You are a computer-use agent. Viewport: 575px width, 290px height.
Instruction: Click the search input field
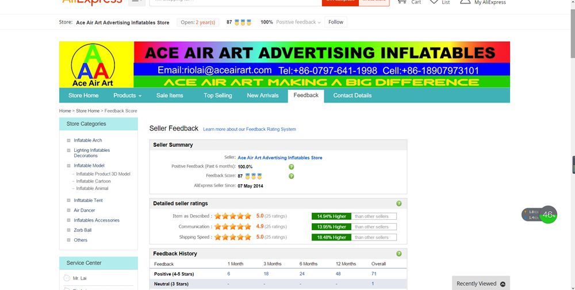point(236,2)
